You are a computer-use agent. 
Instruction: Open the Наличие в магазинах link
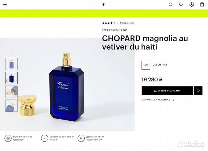coord(158,100)
